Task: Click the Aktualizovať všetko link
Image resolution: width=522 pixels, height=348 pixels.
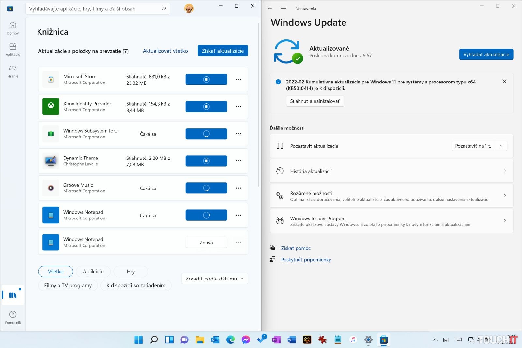Action: point(165,51)
